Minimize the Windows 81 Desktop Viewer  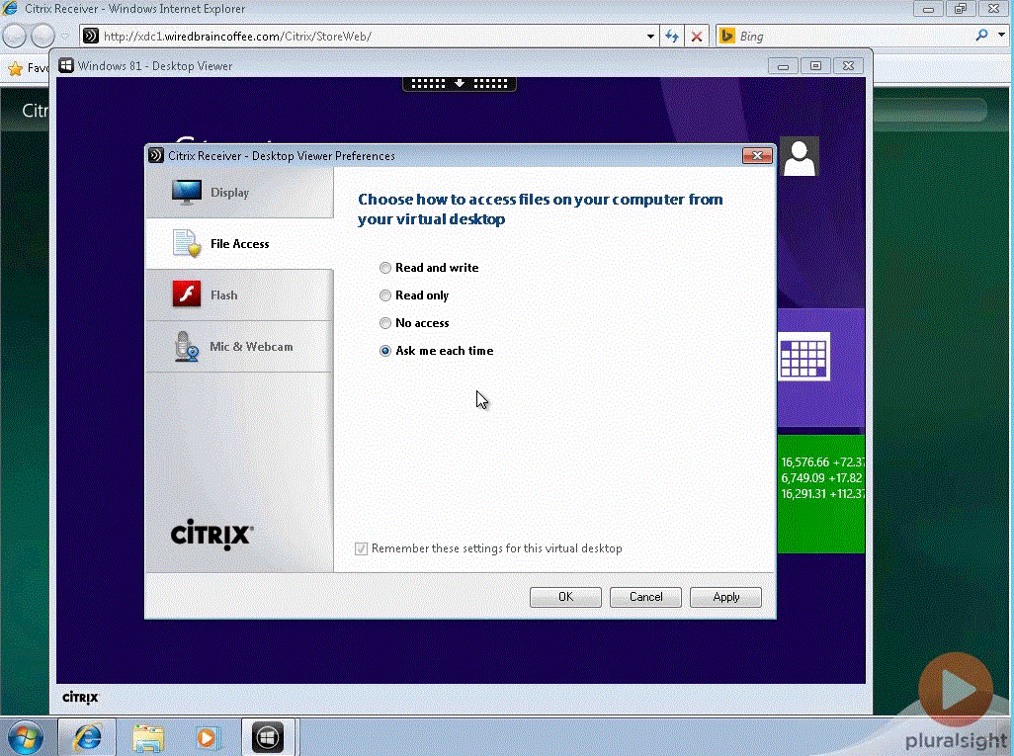783,66
